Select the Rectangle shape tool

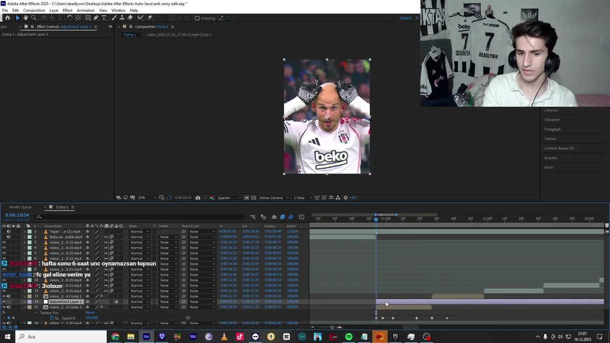tap(88, 18)
